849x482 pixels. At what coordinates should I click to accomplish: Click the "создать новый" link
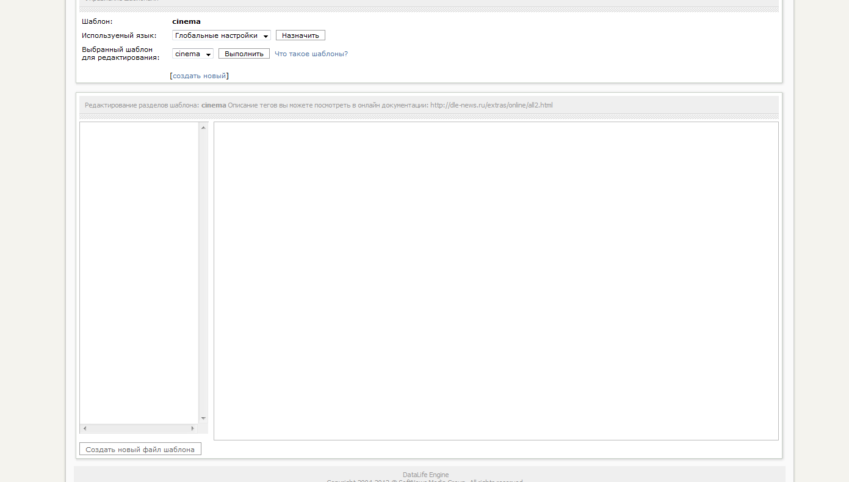[200, 76]
